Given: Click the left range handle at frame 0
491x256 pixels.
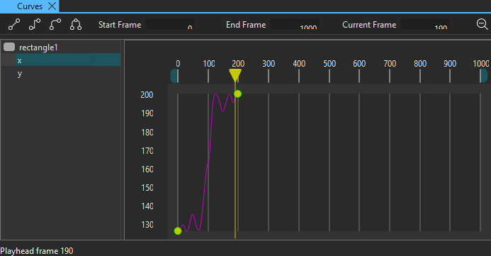Looking at the screenshot, I should coord(174,76).
